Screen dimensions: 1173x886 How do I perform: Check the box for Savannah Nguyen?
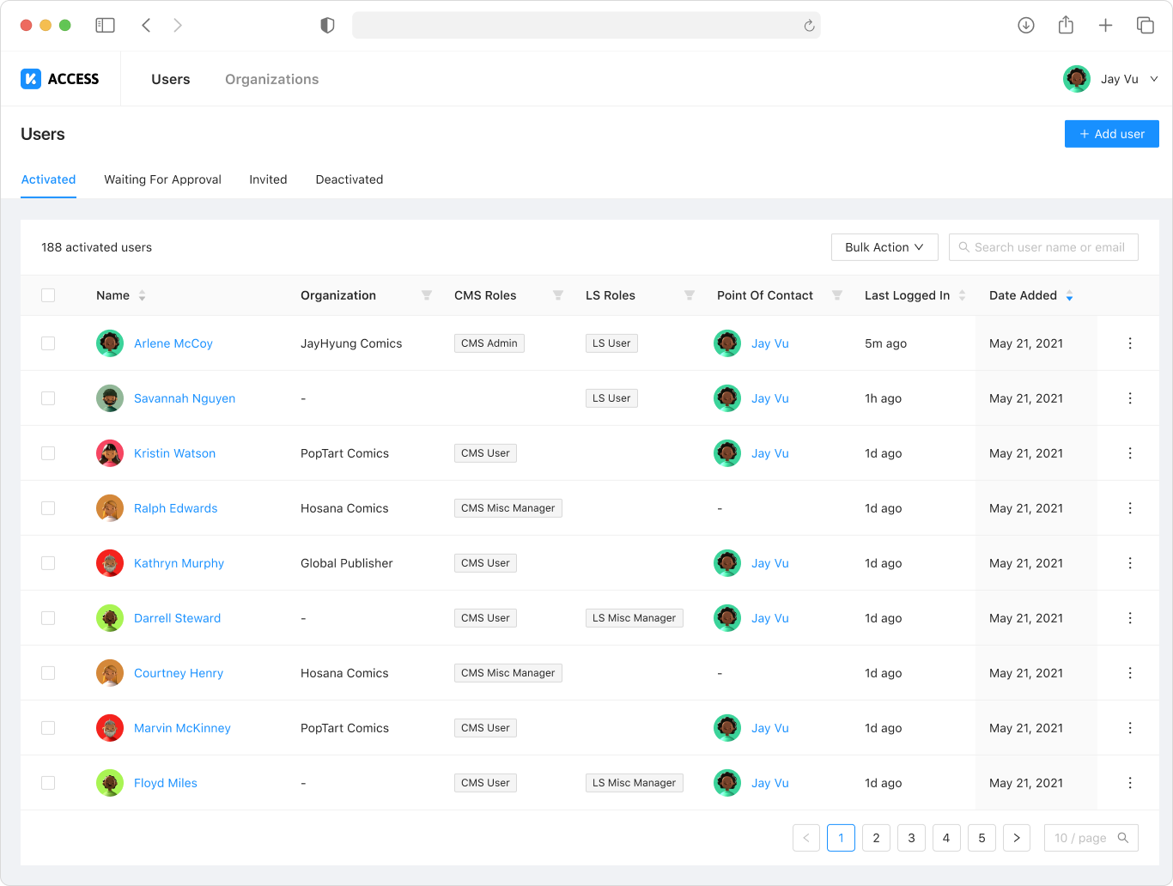click(48, 398)
